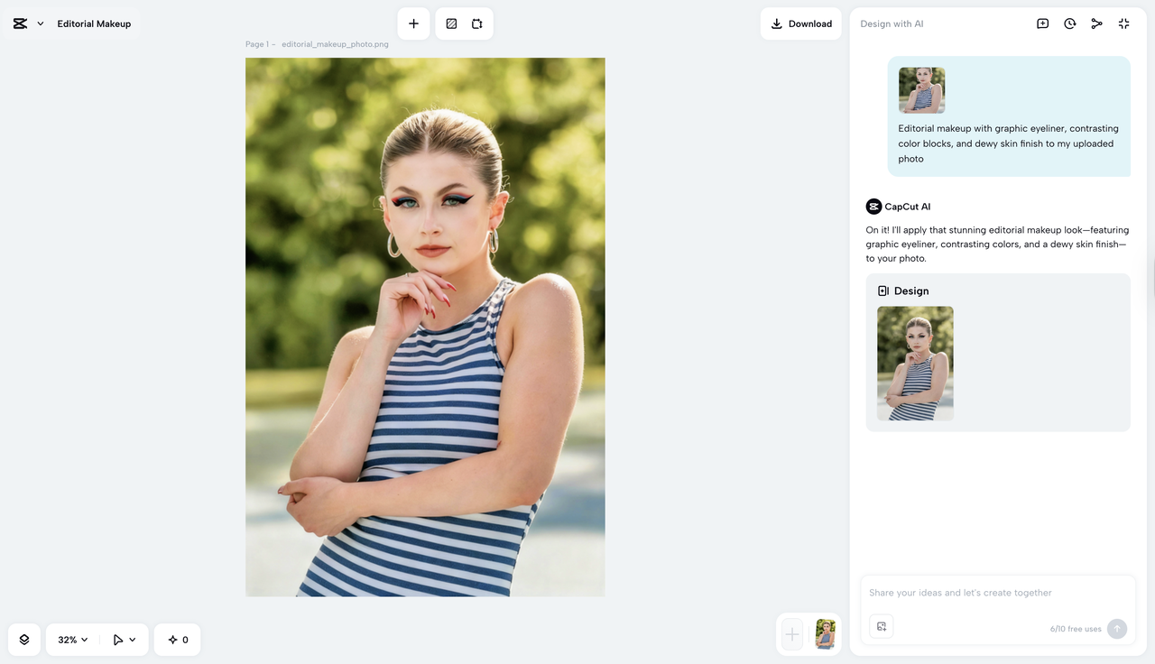
Task: Open the chat history panel
Action: (1069, 23)
